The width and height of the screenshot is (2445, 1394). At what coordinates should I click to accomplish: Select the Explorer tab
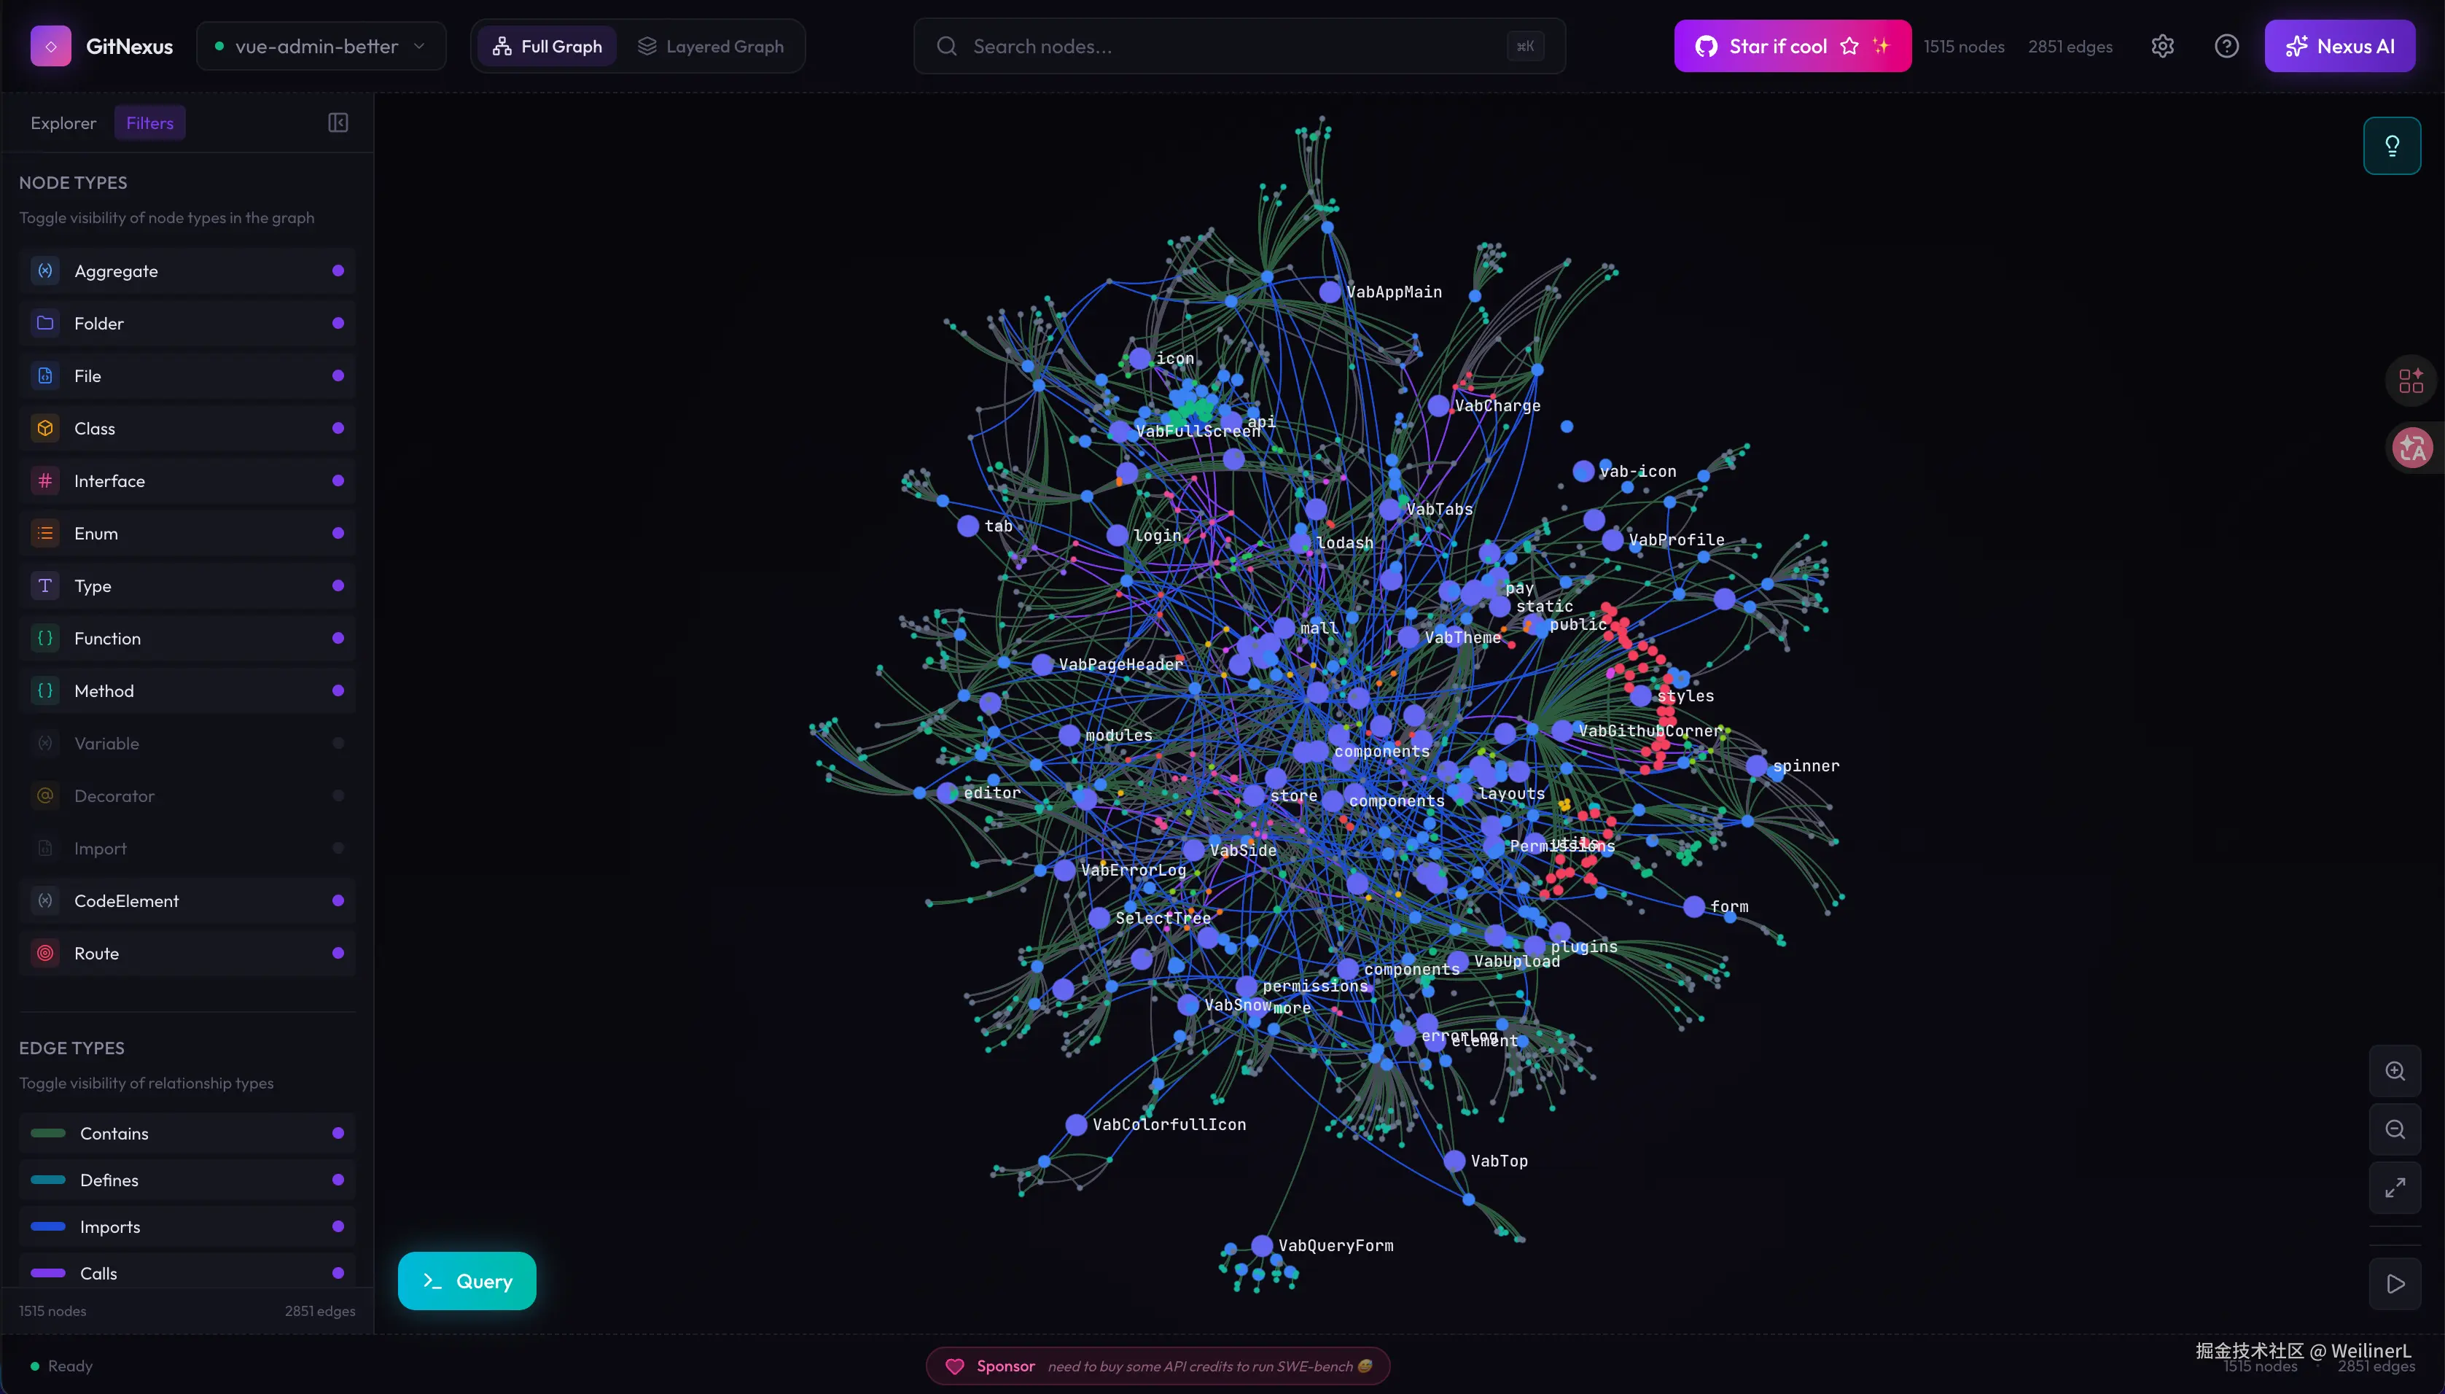[63, 122]
